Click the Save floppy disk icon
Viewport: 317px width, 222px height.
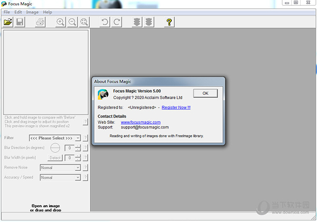click(20, 22)
